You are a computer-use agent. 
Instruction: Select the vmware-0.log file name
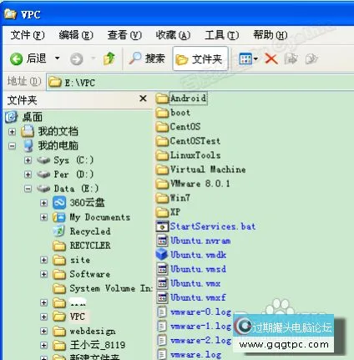pyautogui.click(x=200, y=312)
